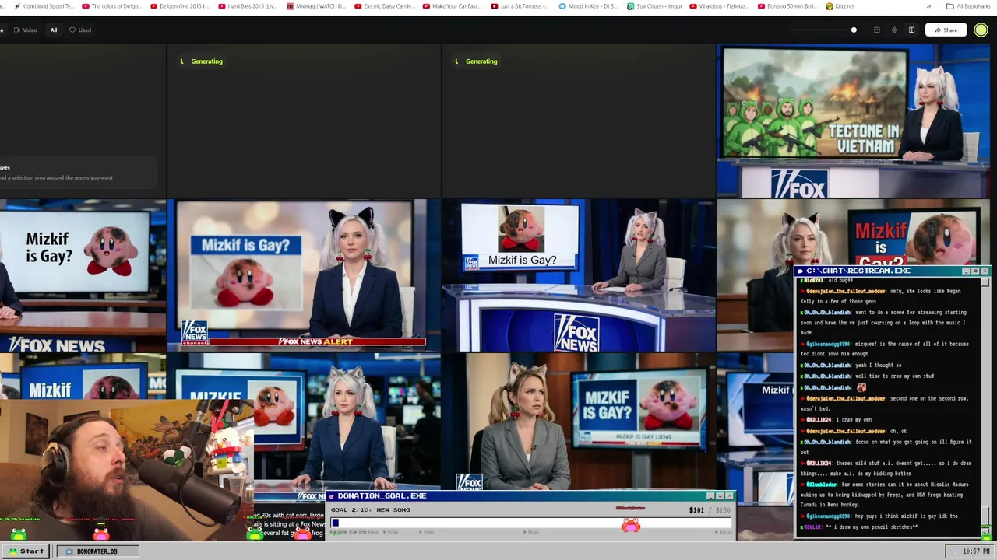Open the Kritz.net bookmark
This screenshot has width=997, height=560.
(840, 6)
